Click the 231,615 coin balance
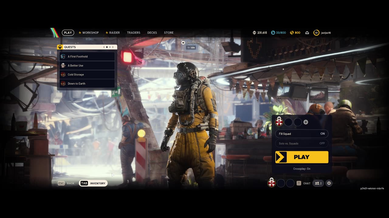389x218 pixels. tap(262, 33)
